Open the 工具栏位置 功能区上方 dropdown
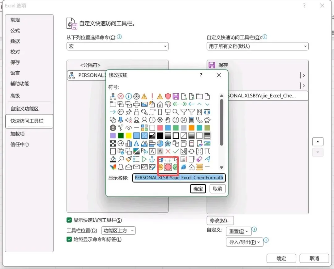This screenshot has width=334, height=269. 118,230
